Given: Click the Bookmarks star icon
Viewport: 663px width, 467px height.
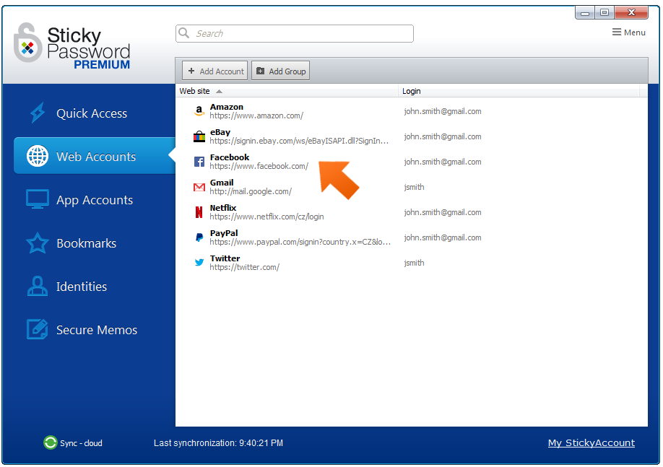Looking at the screenshot, I should (x=38, y=243).
